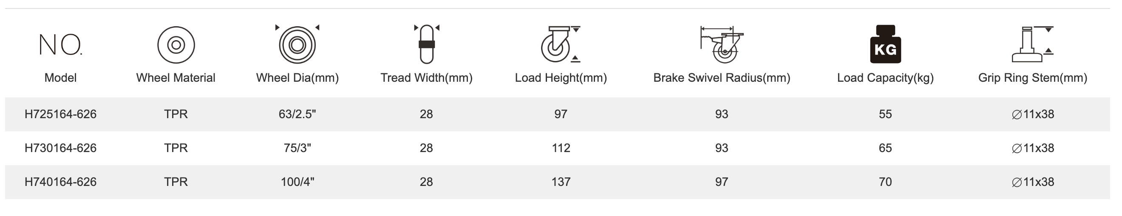Click the NO. model icon
This screenshot has height=216, width=1122.
tap(60, 44)
